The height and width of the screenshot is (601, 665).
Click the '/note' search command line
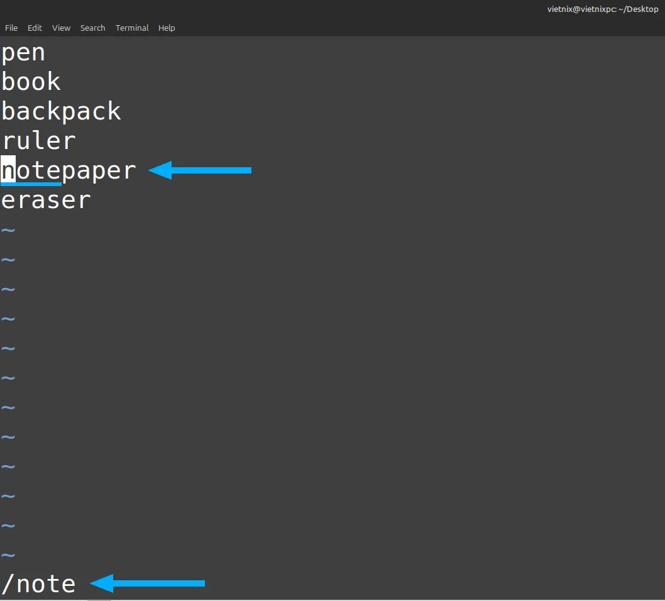[x=38, y=583]
